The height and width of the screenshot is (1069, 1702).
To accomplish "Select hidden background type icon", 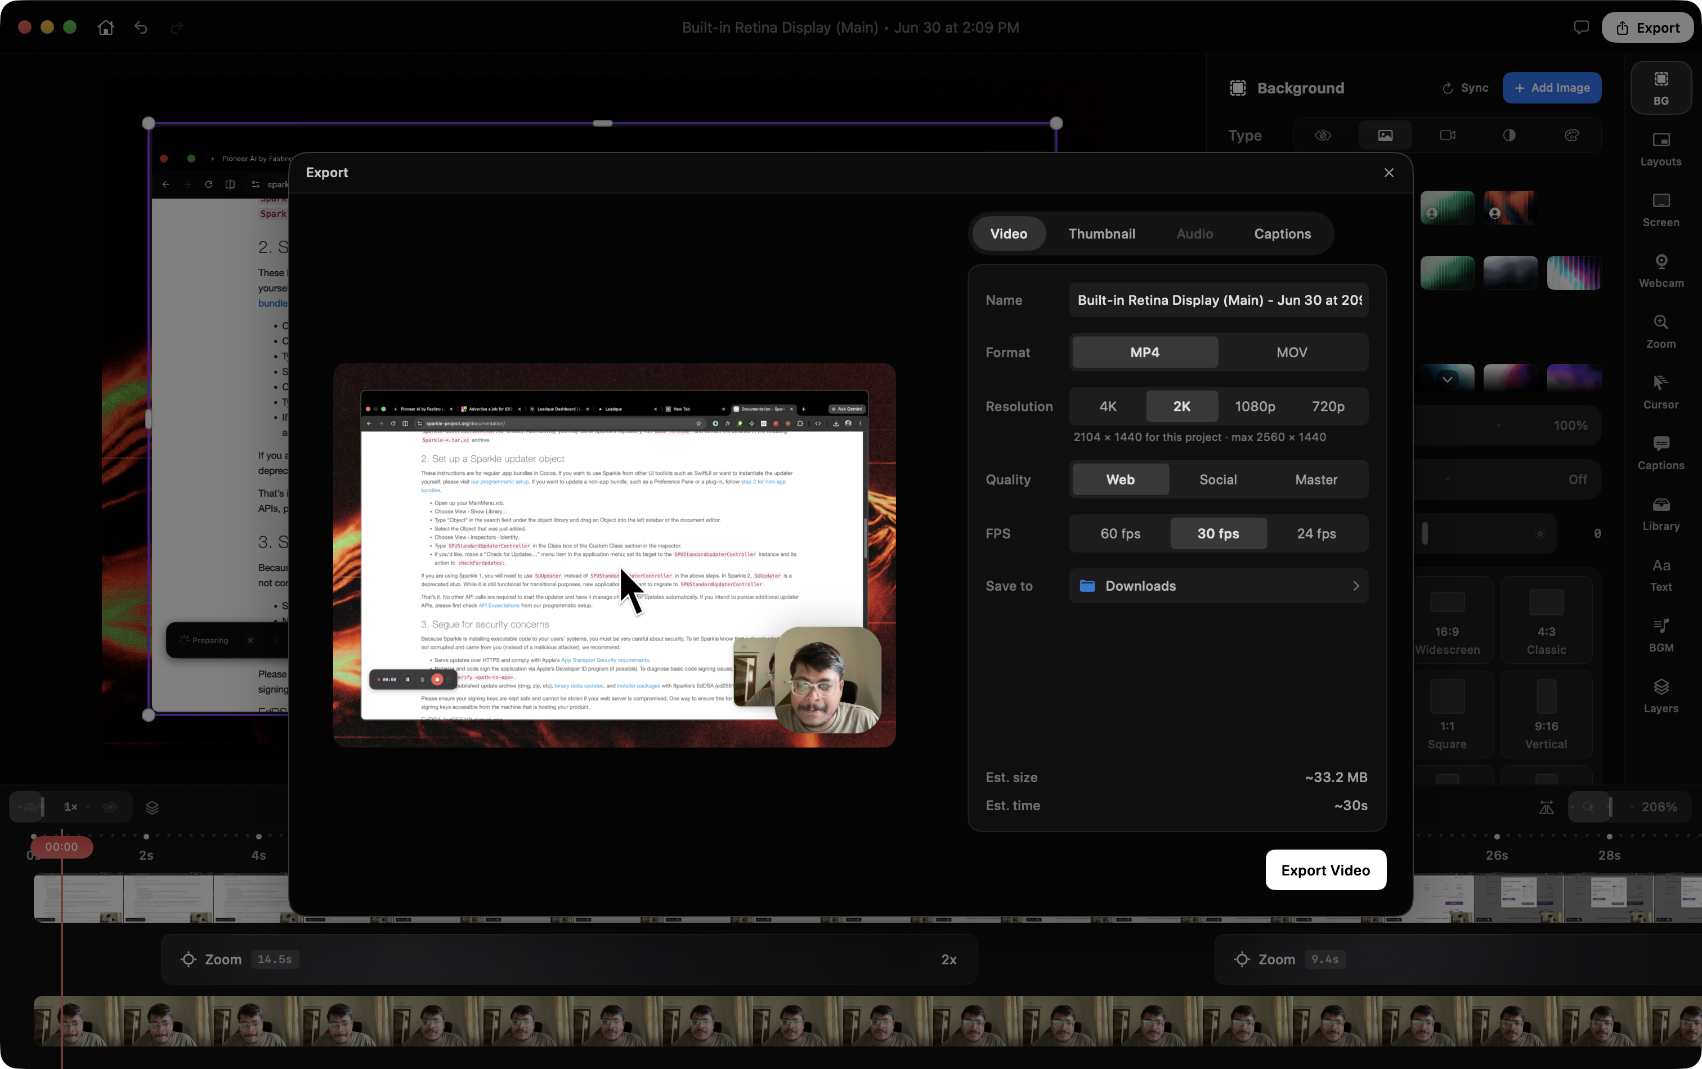I will (x=1323, y=135).
